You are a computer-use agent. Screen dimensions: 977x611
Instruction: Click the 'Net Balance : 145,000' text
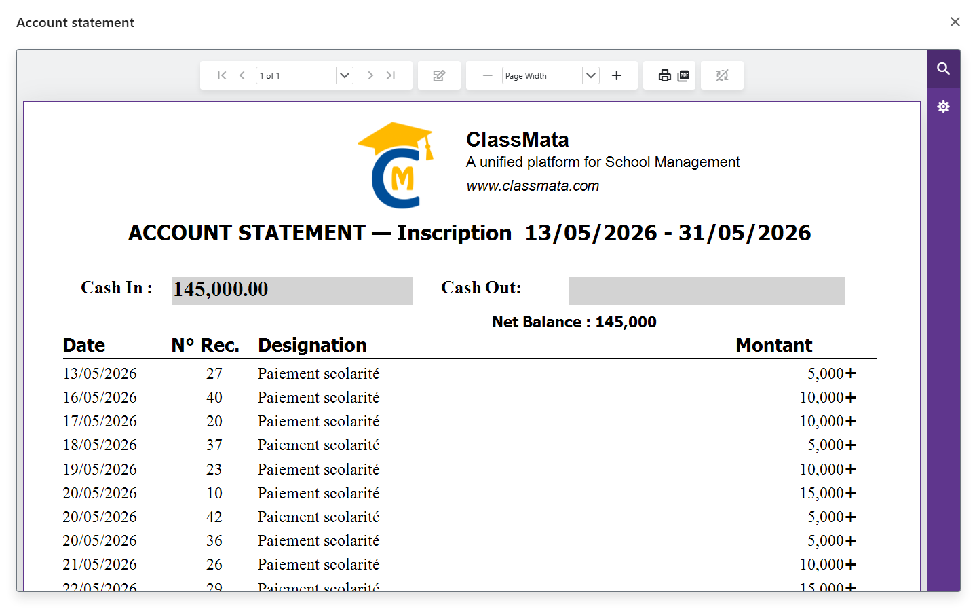tap(574, 322)
